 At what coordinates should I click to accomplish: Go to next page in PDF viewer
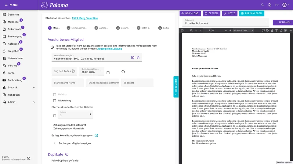[200, 30]
